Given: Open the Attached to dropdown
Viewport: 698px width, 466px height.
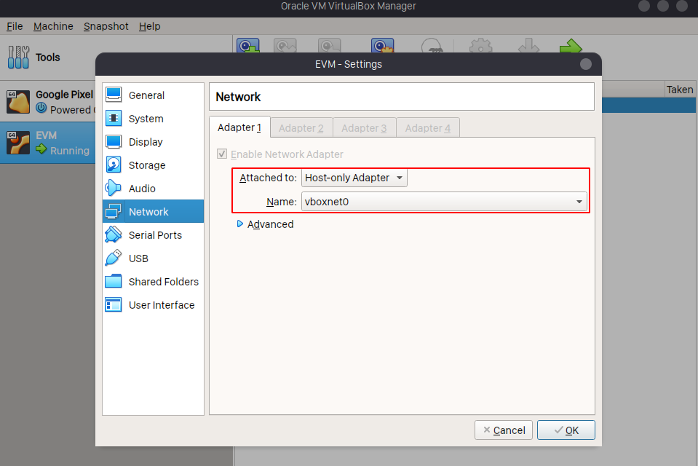Looking at the screenshot, I should (354, 177).
